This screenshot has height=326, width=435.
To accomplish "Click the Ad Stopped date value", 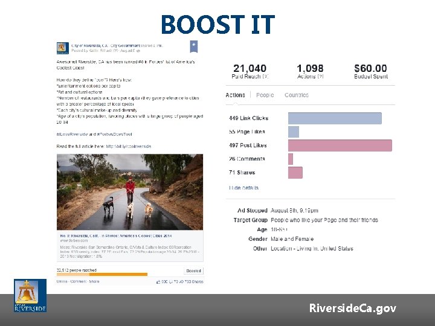I will point(294,211).
